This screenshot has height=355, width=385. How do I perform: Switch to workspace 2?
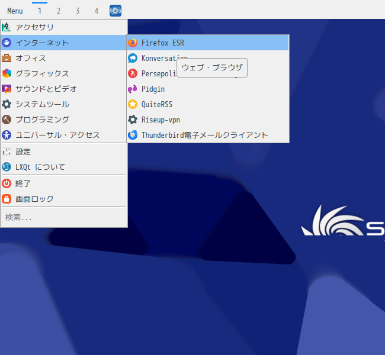(x=59, y=11)
